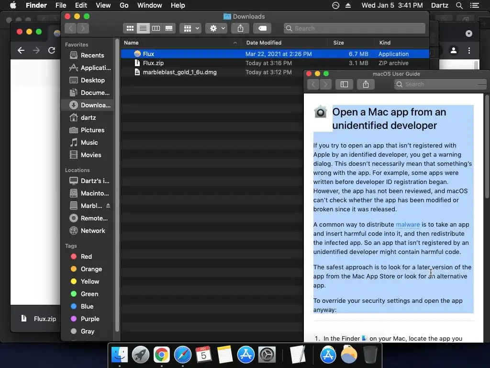The image size is (490, 368).
Task: Open Pictures in Finder sidebar
Action: click(x=87, y=130)
